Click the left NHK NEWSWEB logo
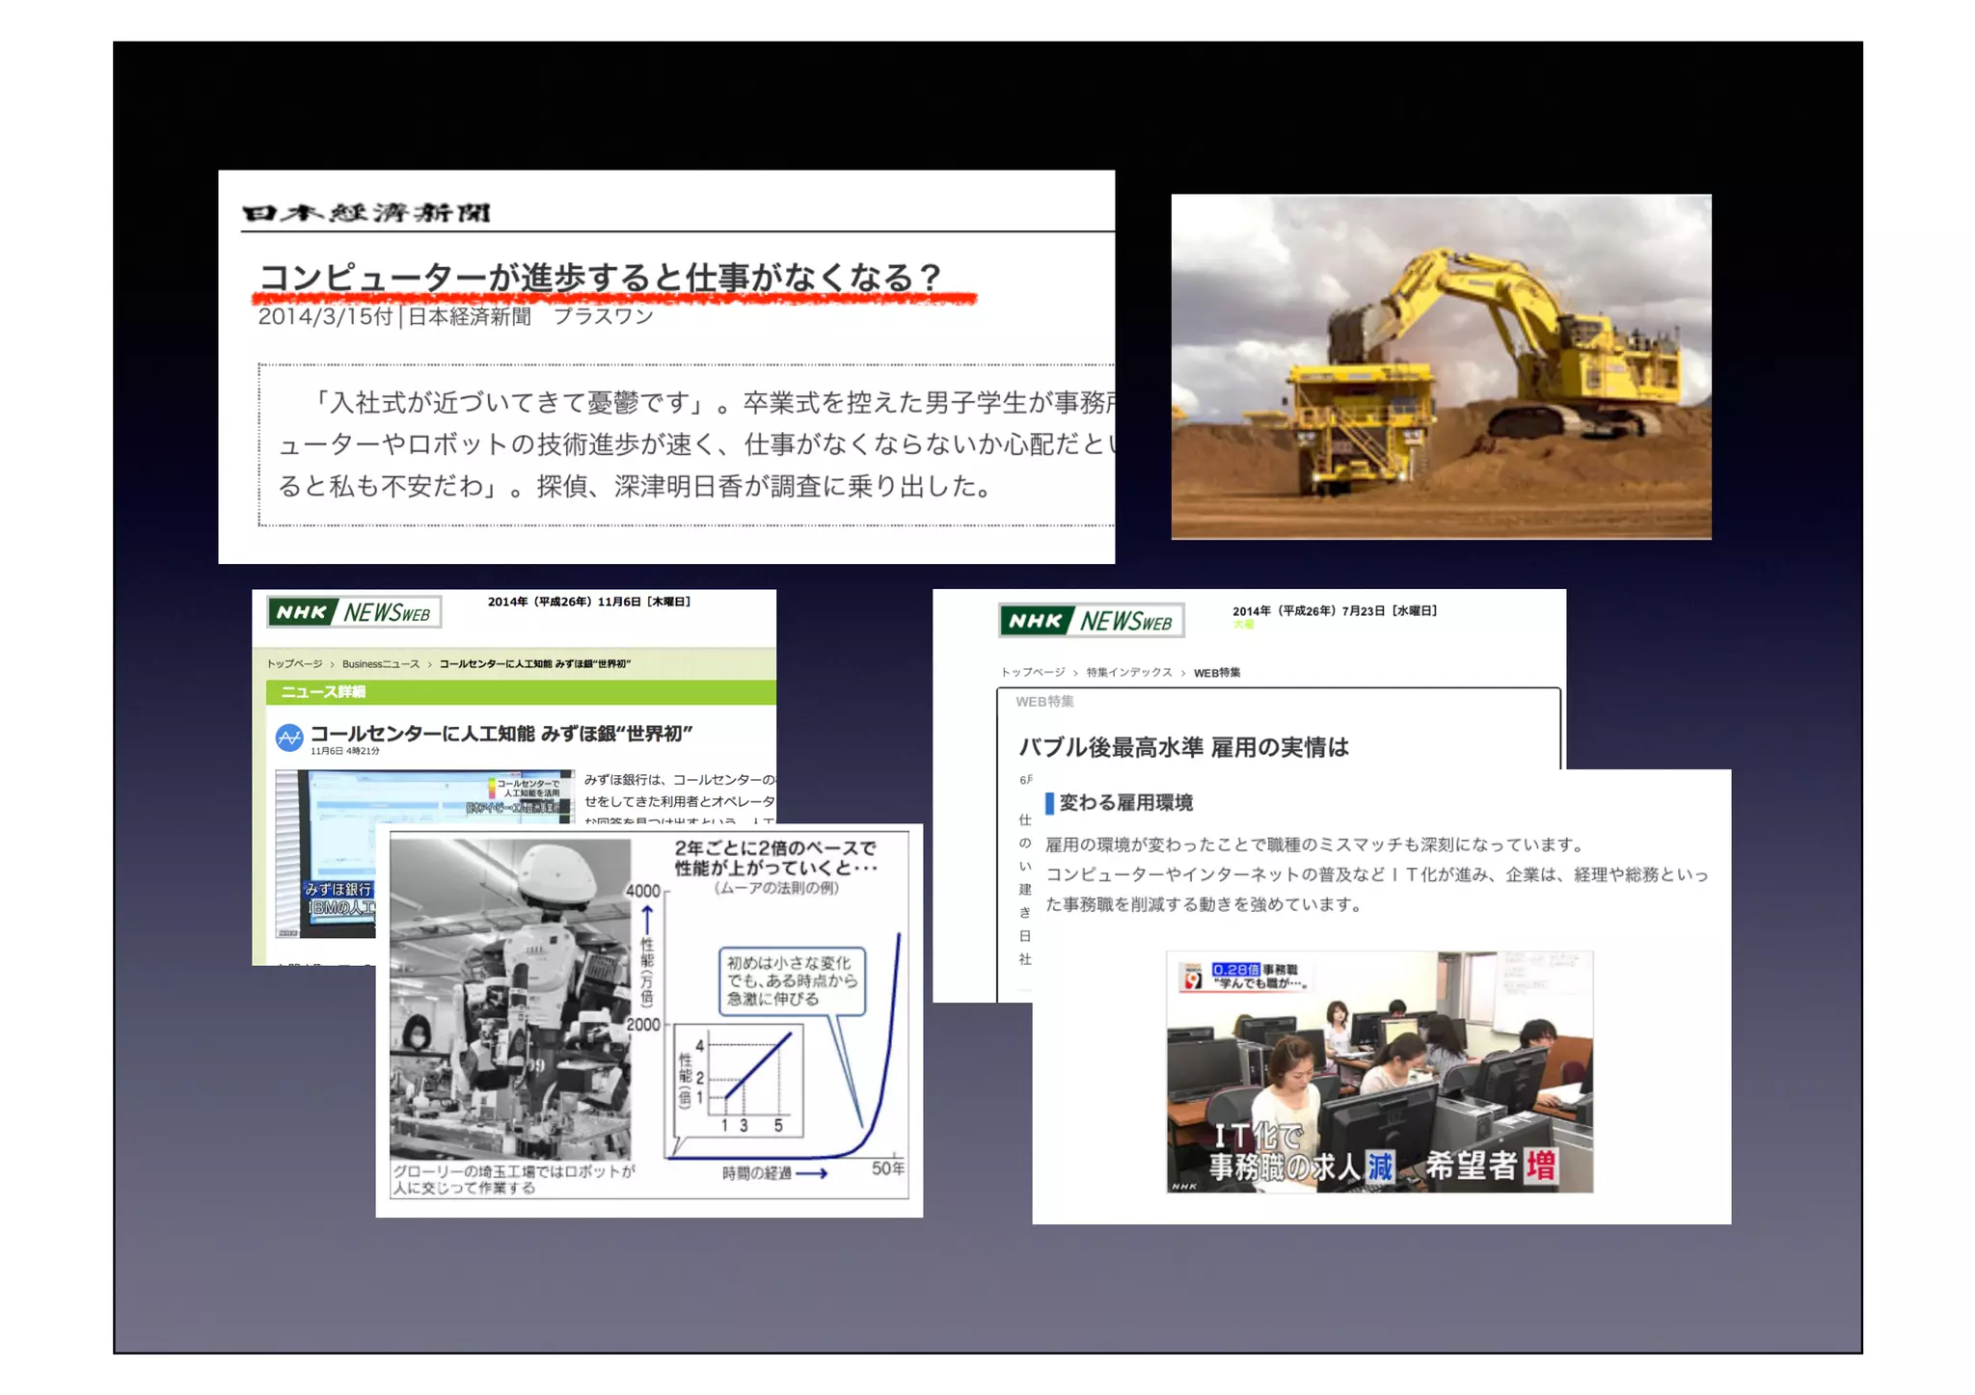 click(353, 612)
